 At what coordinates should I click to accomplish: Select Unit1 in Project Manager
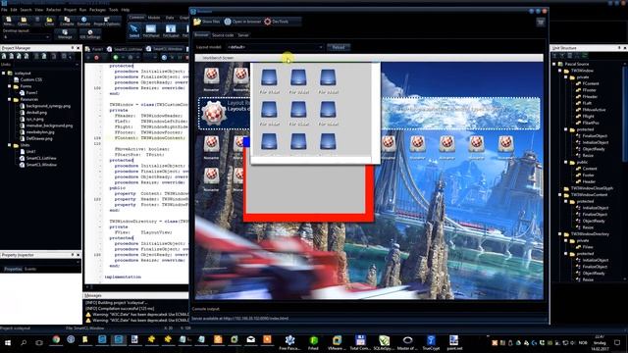[30, 151]
